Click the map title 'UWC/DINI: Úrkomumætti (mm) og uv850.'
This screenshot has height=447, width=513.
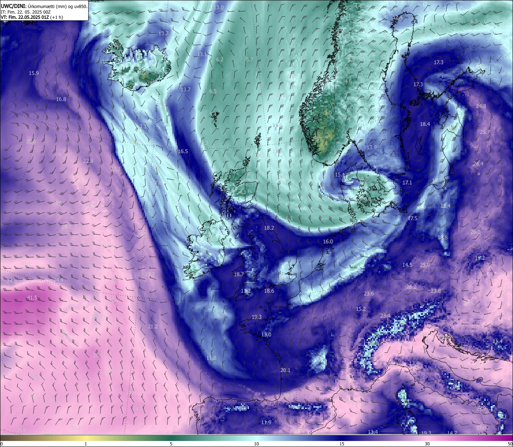[44, 6]
